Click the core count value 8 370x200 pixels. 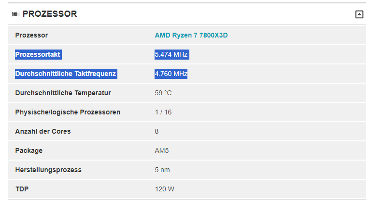[x=157, y=131]
